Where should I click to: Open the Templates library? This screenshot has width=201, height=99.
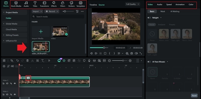(81, 4)
